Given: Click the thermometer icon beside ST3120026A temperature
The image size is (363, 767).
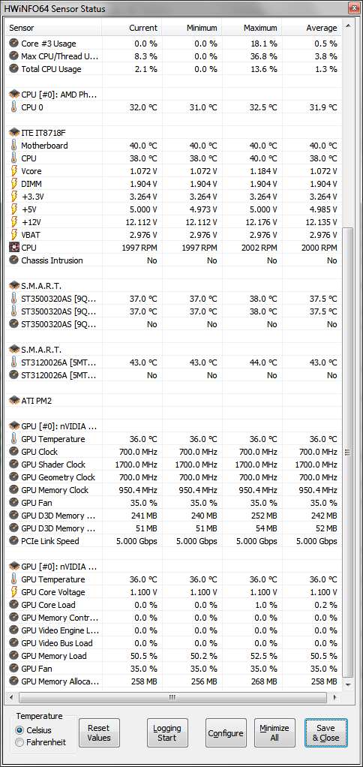Looking at the screenshot, I should click(13, 362).
